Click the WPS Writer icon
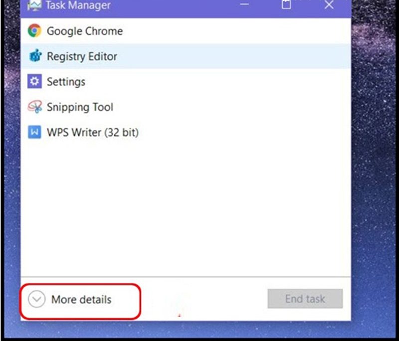This screenshot has width=399, height=341. (x=34, y=132)
